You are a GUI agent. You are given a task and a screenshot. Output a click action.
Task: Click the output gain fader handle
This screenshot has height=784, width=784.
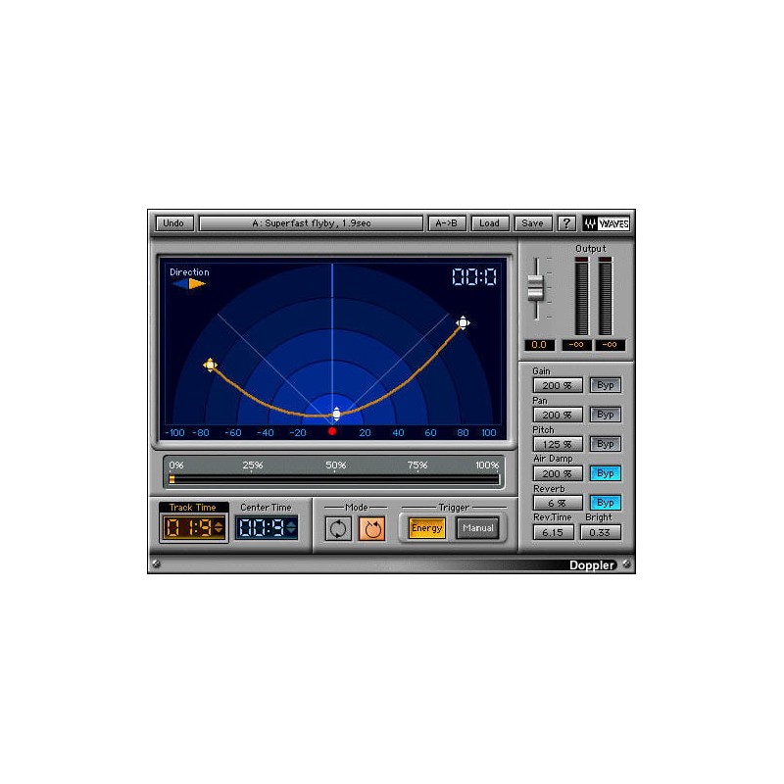point(535,287)
